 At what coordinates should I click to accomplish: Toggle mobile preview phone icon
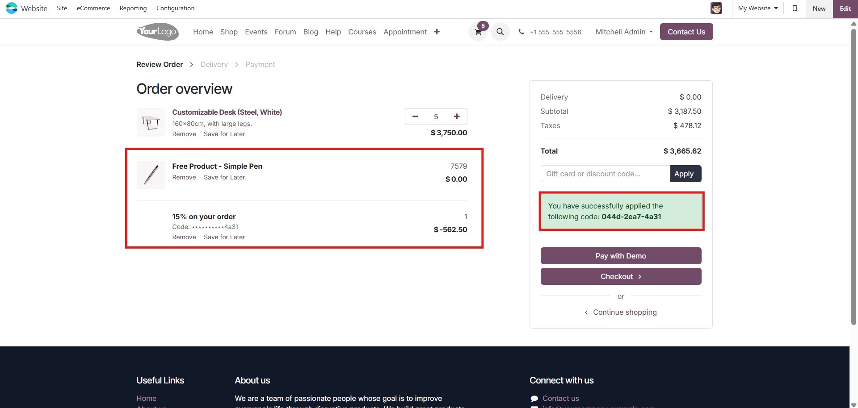(795, 8)
